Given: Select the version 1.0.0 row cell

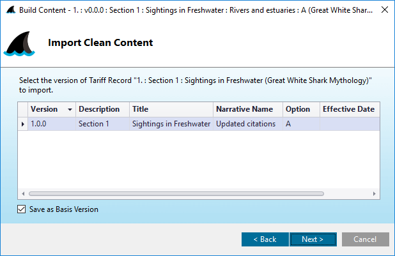Looking at the screenshot, I should click(52, 124).
